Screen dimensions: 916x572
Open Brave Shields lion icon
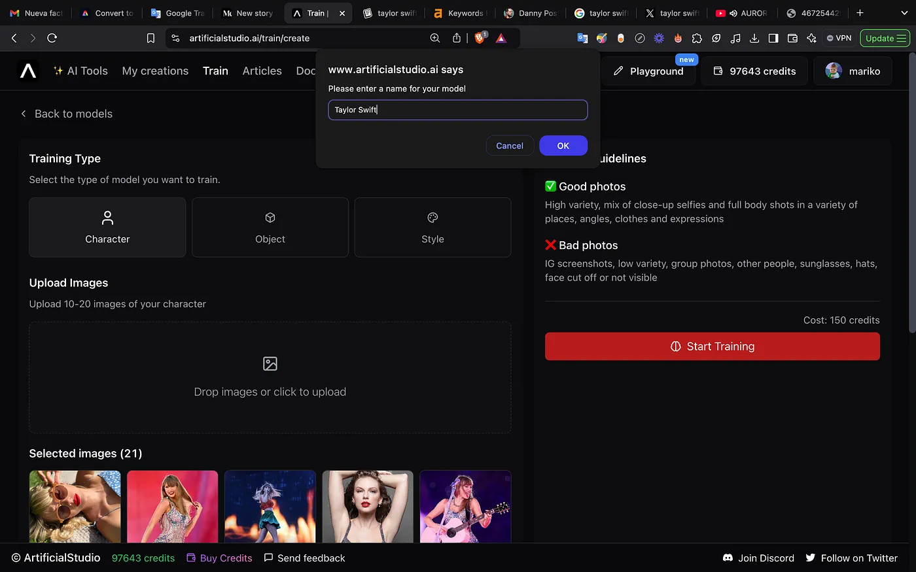coord(480,38)
